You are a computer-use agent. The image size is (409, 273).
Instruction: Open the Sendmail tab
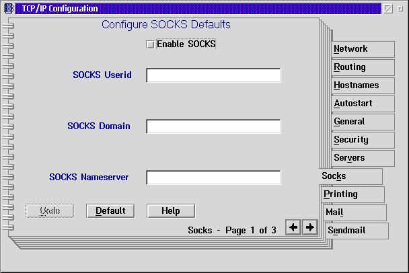356,231
